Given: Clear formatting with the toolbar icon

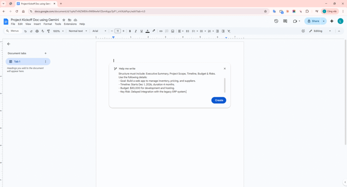Looking at the screenshot, I should click(x=229, y=31).
